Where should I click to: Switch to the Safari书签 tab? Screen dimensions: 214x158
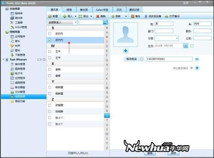102,10
